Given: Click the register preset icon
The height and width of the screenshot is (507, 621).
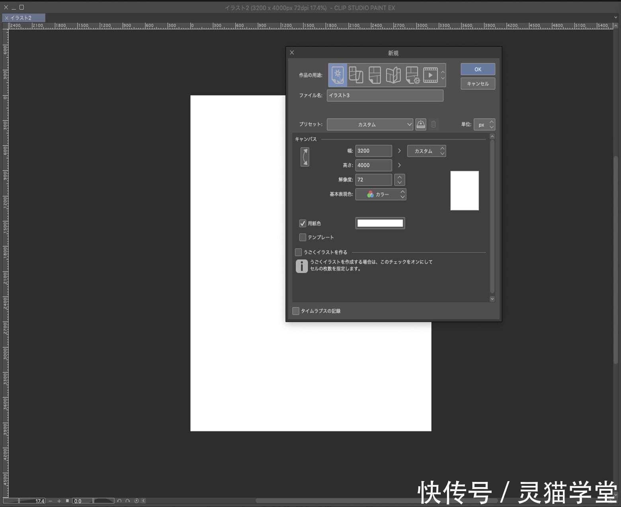Looking at the screenshot, I should click(420, 124).
